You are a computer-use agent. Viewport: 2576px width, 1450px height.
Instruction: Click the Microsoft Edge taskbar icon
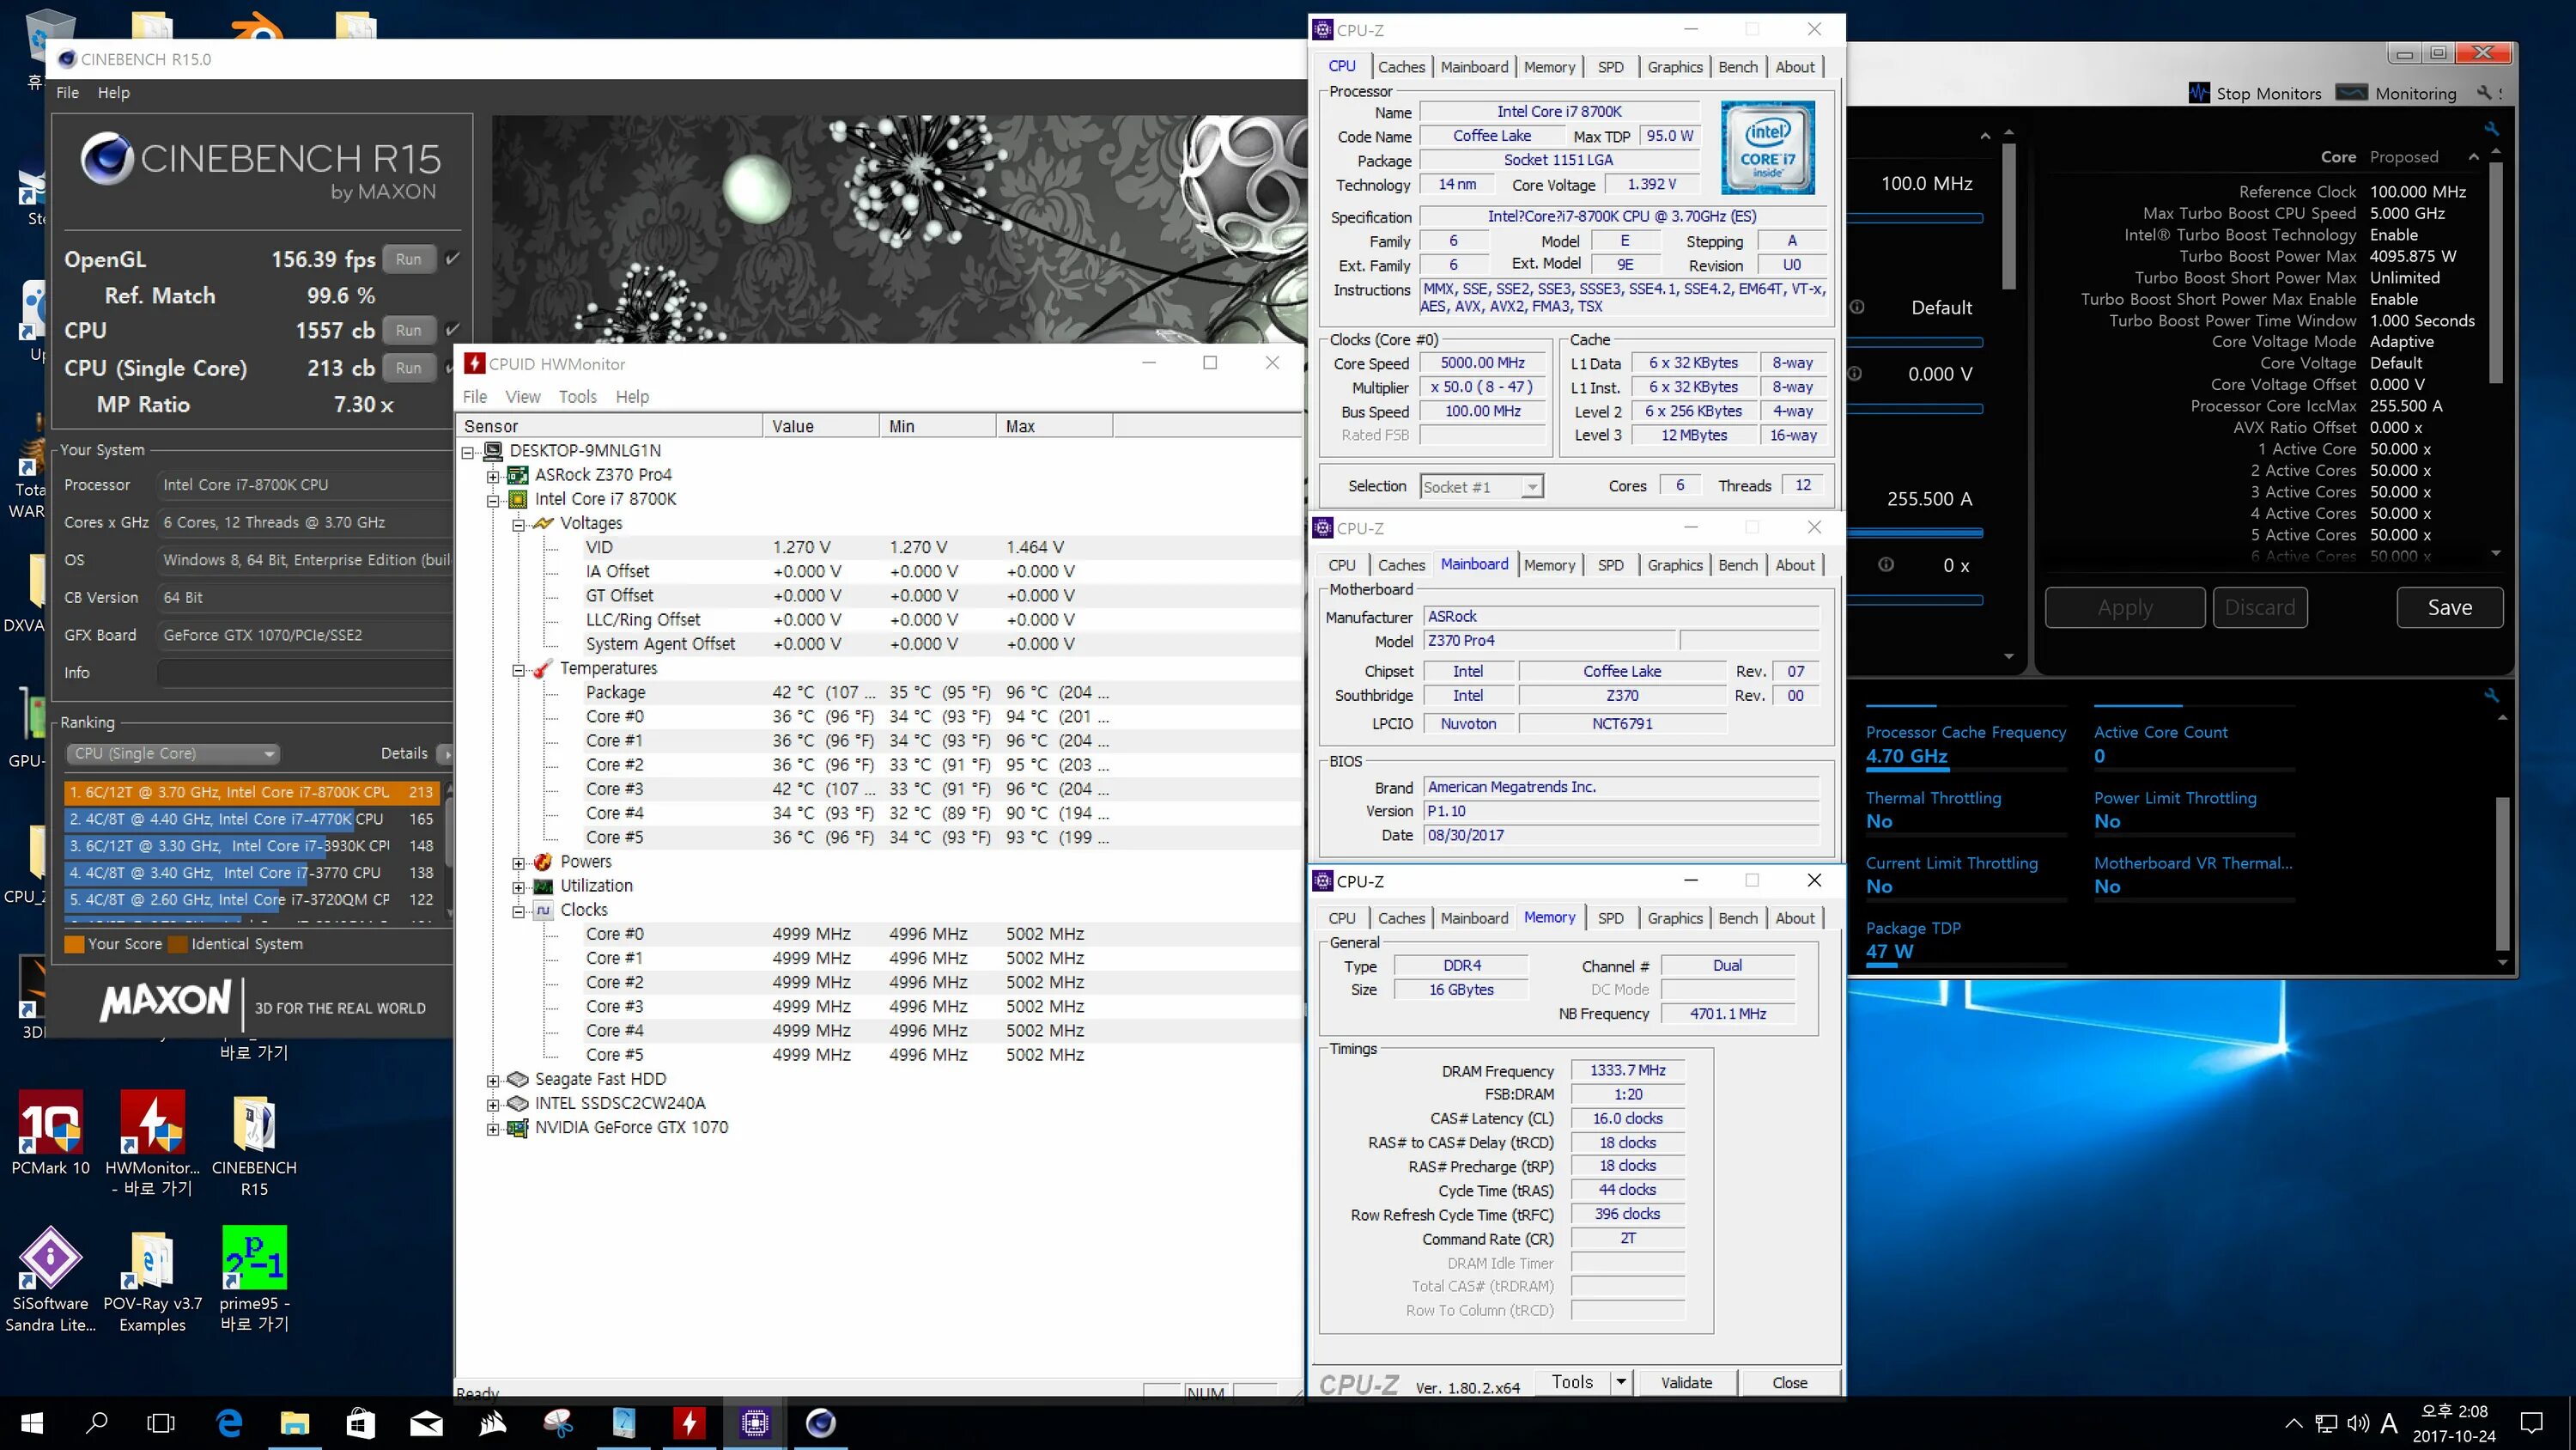229,1422
